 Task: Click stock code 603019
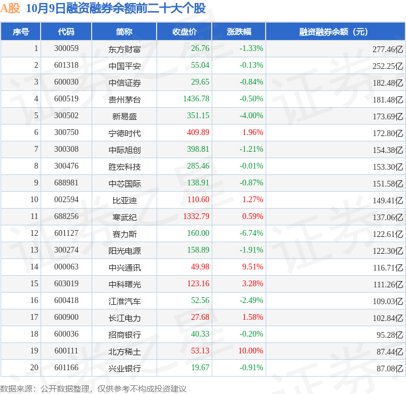[66, 284]
